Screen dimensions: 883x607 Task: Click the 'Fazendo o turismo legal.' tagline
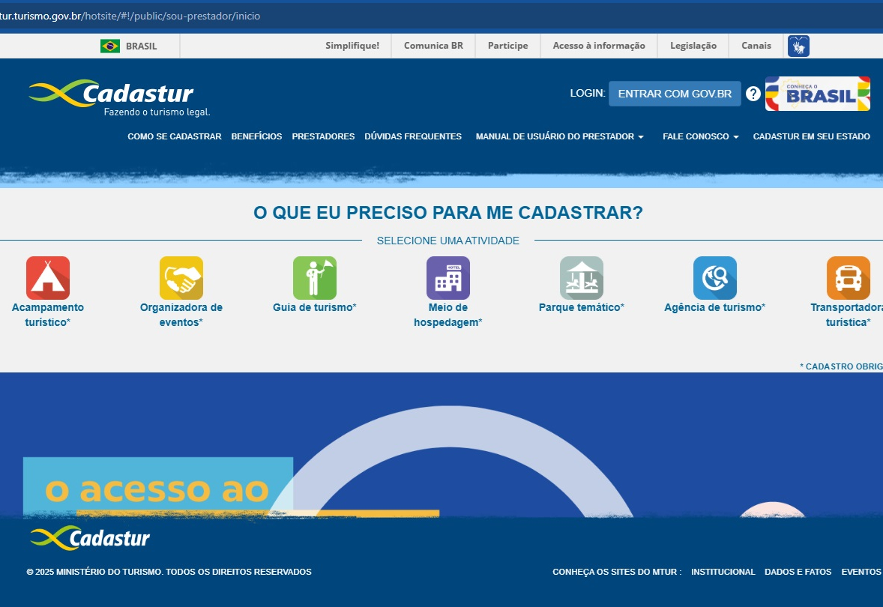pos(157,112)
